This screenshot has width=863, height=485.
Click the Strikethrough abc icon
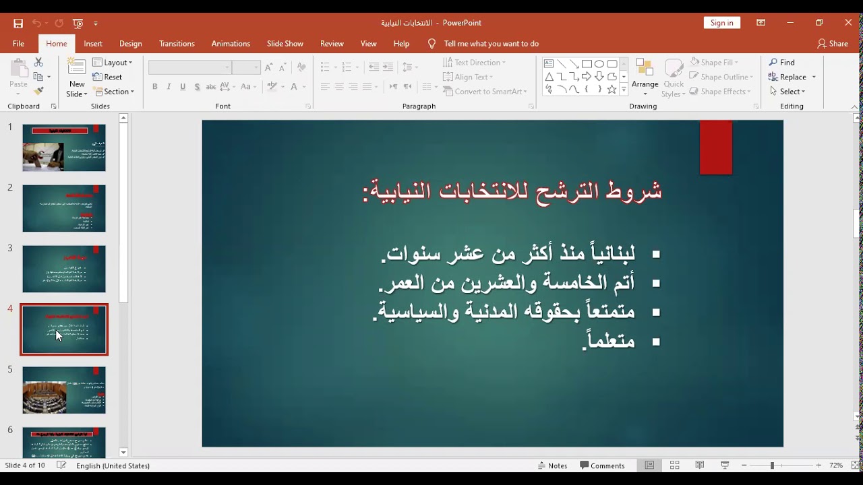[211, 87]
